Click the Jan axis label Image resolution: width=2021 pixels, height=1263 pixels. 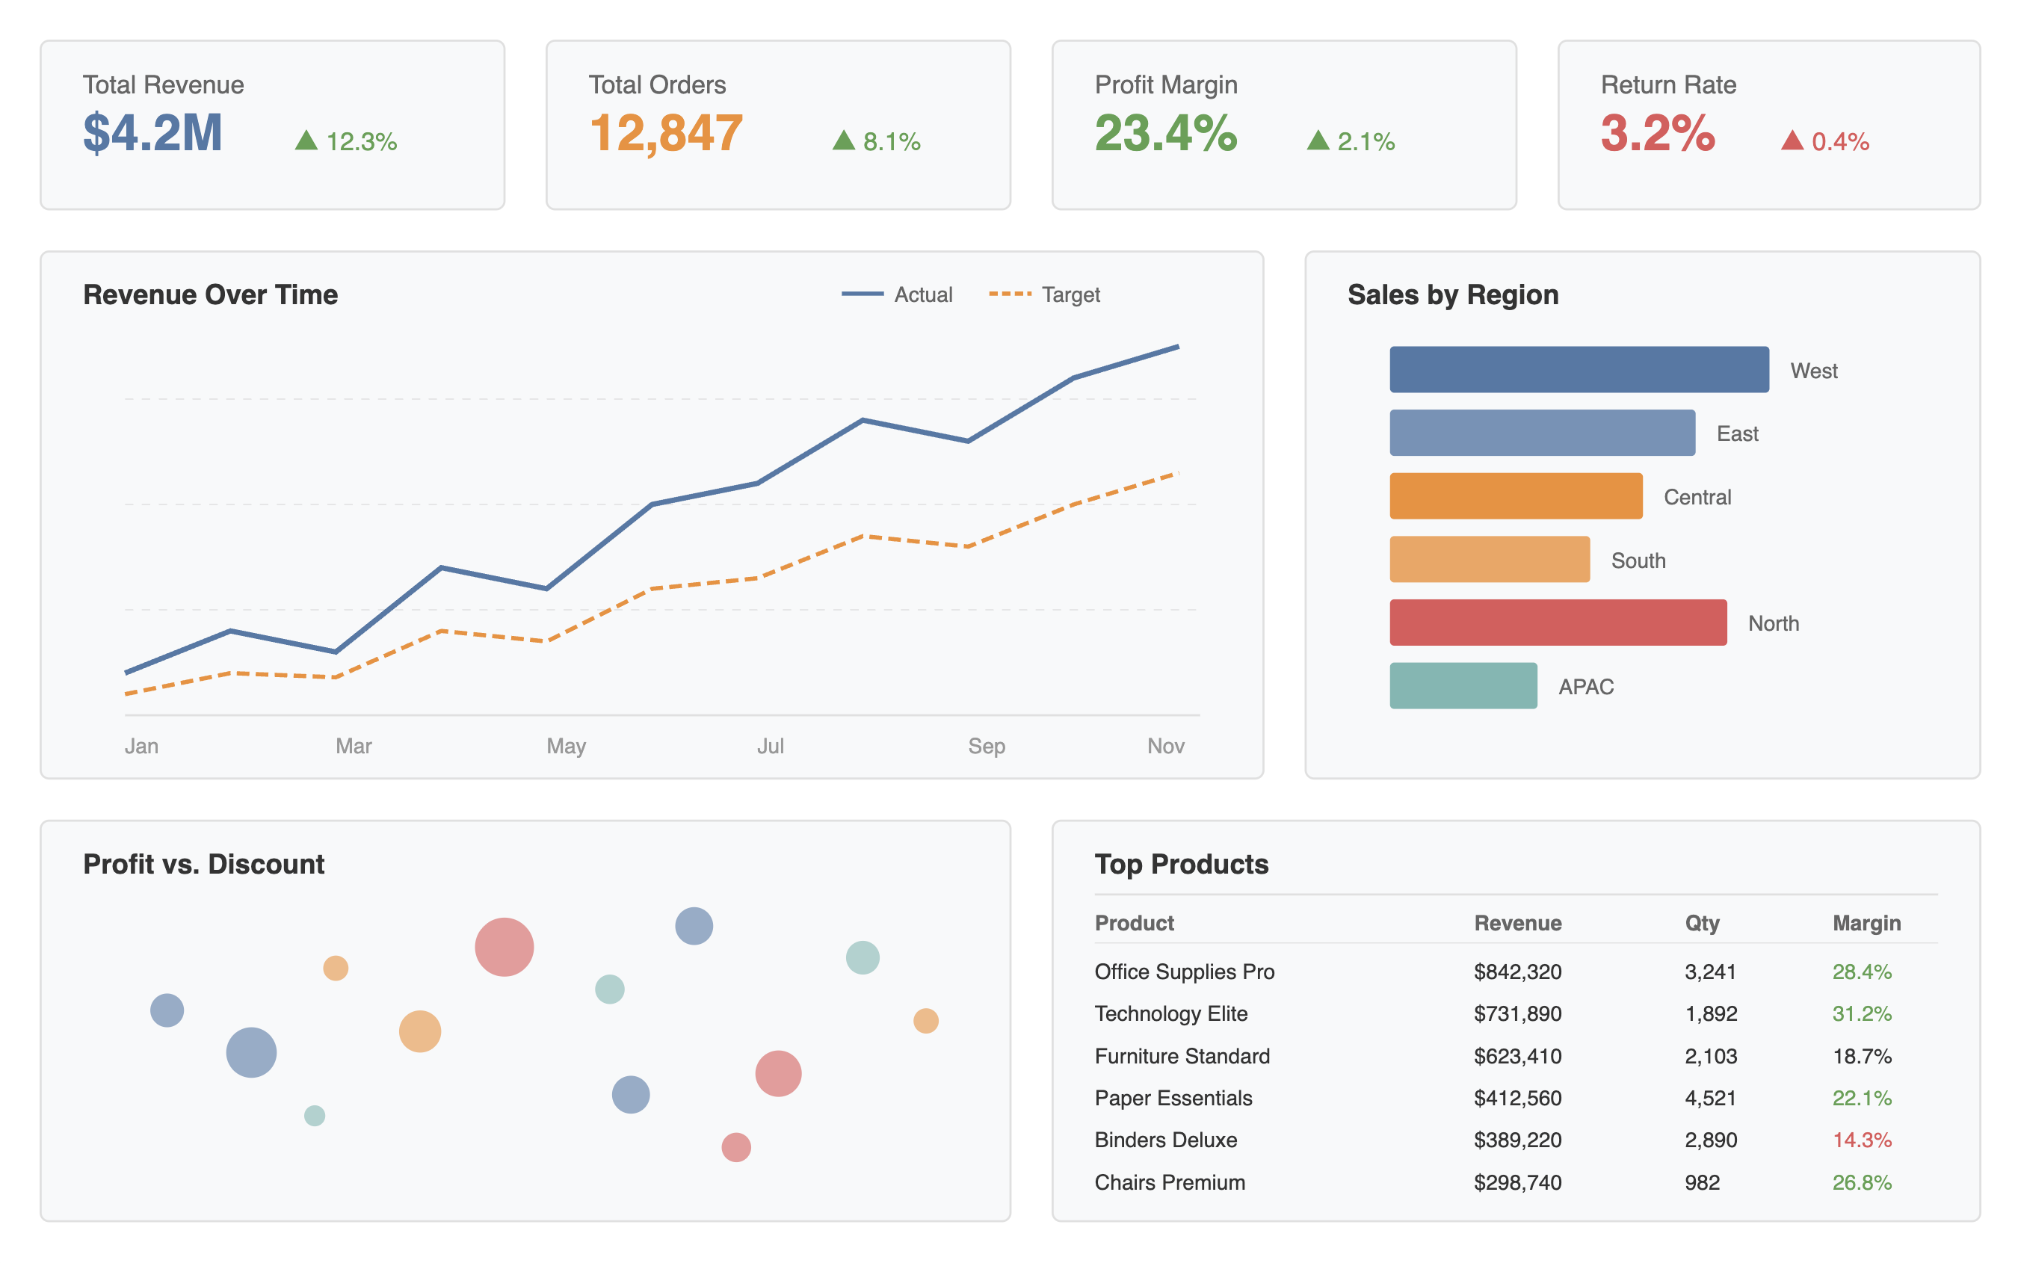[x=141, y=746]
